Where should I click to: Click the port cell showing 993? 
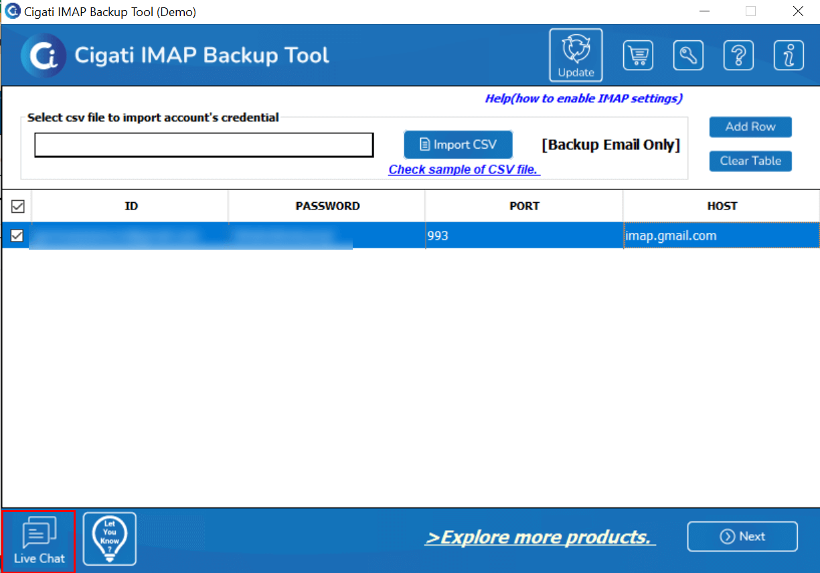(x=524, y=236)
